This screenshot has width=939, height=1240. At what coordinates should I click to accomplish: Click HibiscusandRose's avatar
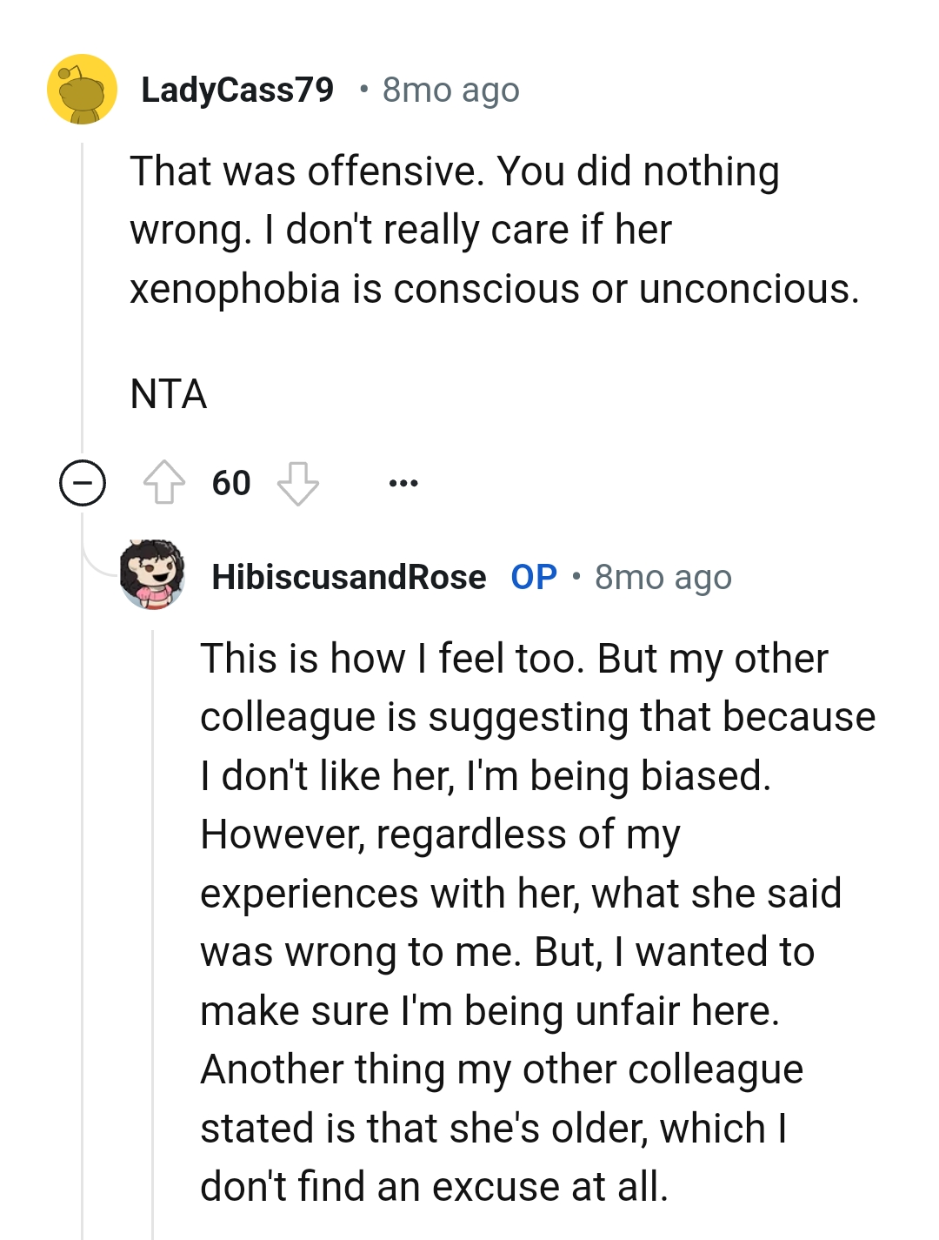tap(152, 576)
